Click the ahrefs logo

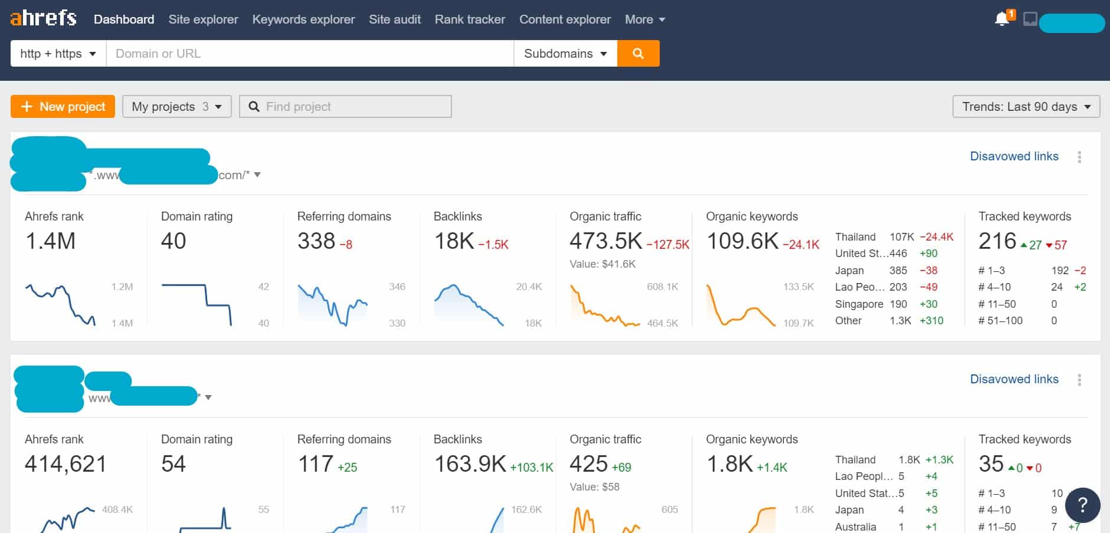42,18
